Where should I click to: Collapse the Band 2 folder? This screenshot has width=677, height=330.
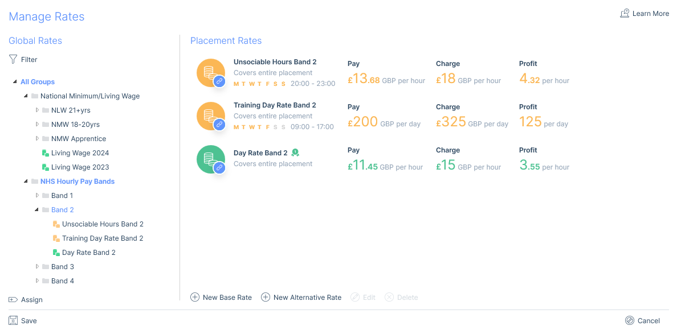point(37,210)
